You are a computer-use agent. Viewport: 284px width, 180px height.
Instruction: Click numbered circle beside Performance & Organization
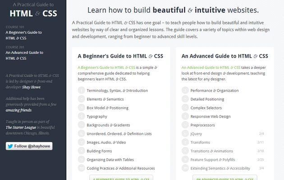185,90
